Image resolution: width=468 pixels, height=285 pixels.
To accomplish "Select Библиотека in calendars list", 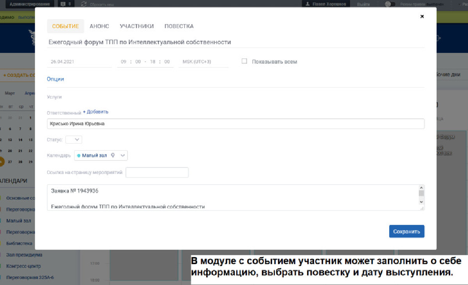I will tap(19, 243).
